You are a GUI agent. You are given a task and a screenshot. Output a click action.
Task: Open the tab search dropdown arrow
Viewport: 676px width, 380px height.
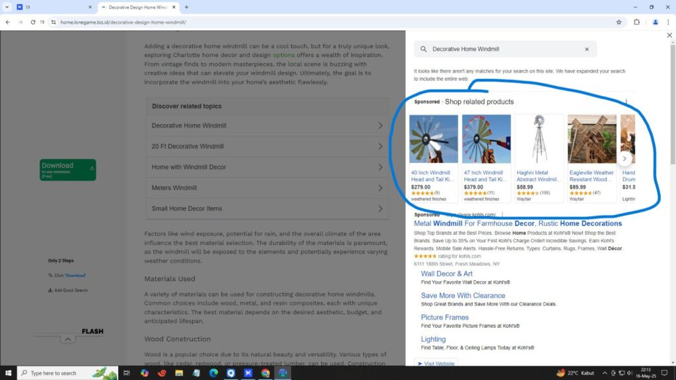tap(7, 7)
